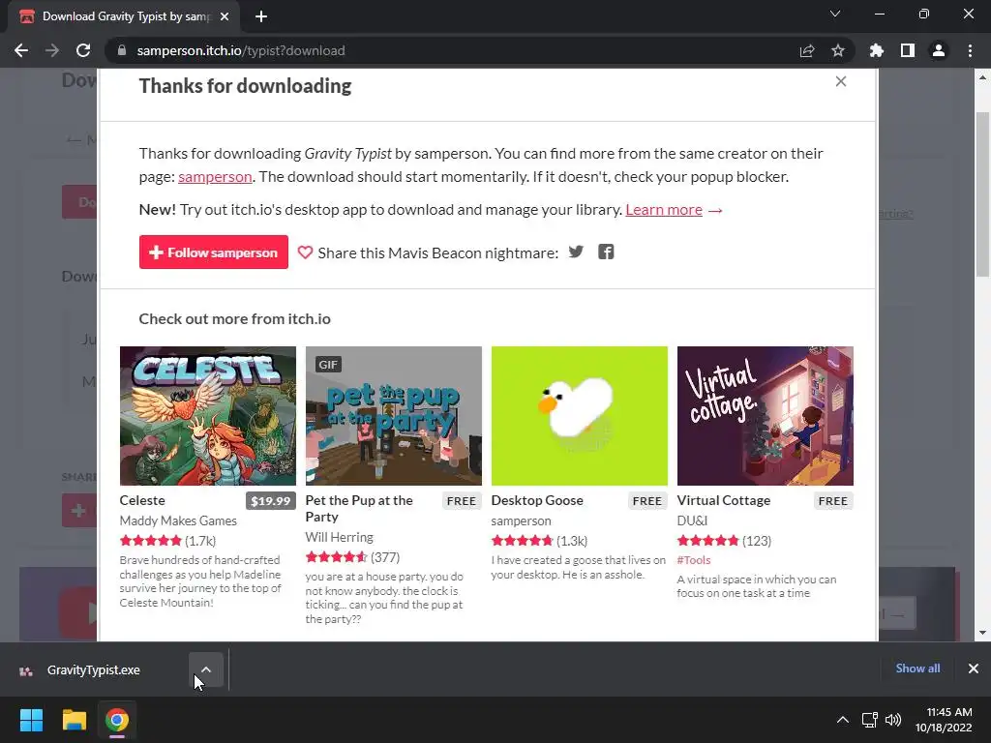Click page vertical scrollbar thumb
Image resolution: width=991 pixels, height=743 pixels.
click(982, 194)
